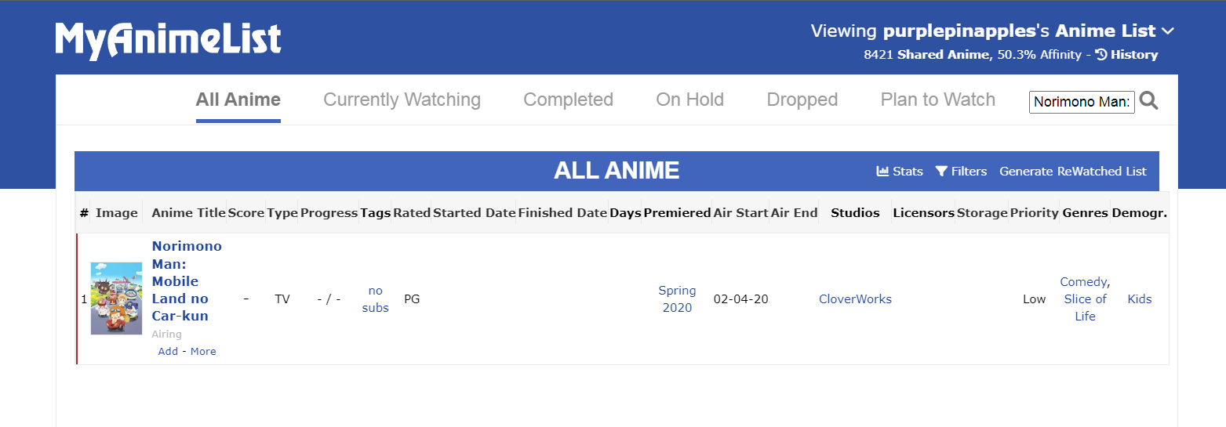Select the Completed tab
This screenshot has height=427, width=1226.
tap(568, 100)
